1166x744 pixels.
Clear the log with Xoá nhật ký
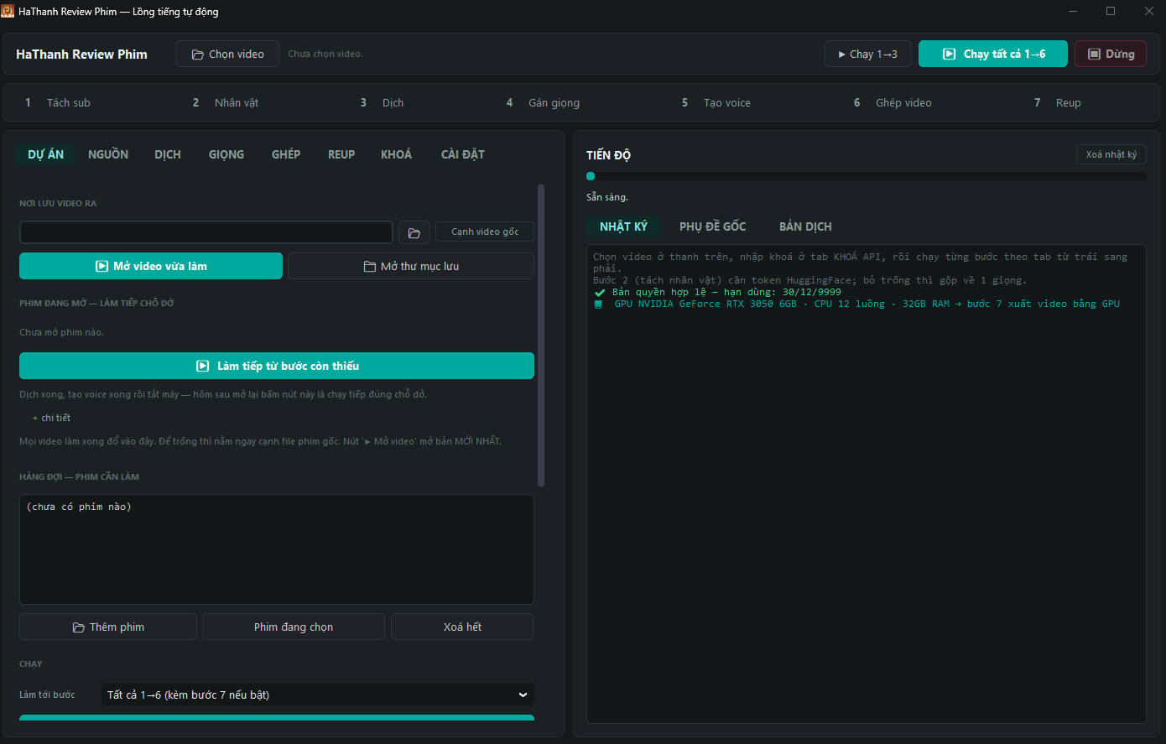(x=1111, y=154)
